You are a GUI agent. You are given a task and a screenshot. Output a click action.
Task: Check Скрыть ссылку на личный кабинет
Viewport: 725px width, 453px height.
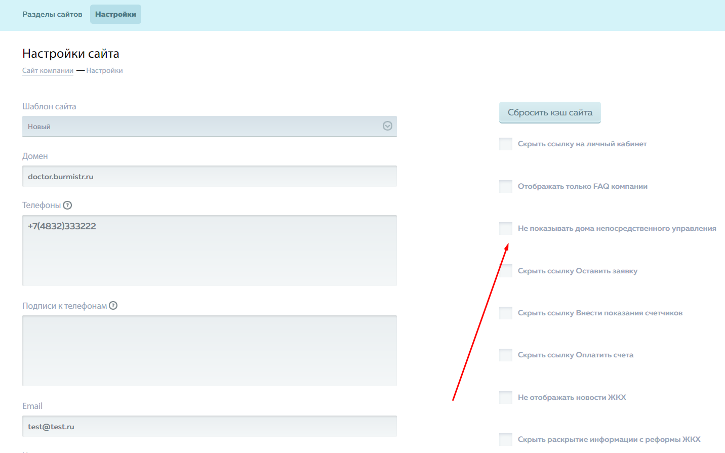pos(506,144)
